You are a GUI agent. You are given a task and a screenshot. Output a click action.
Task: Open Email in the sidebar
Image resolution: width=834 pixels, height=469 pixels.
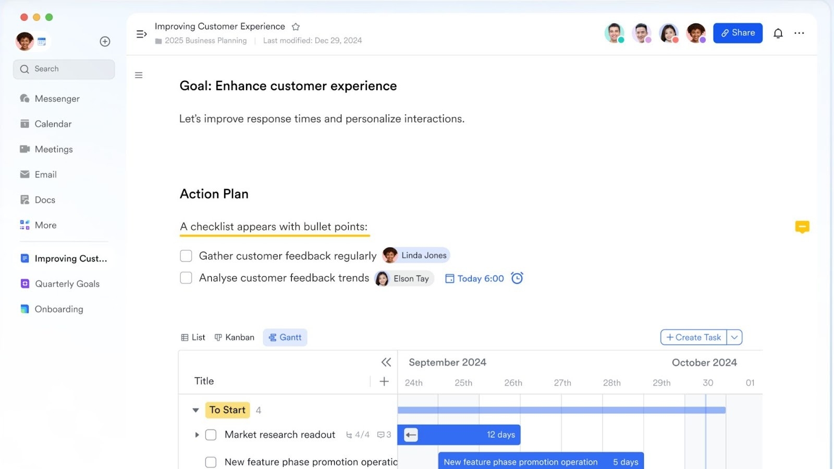coord(38,175)
